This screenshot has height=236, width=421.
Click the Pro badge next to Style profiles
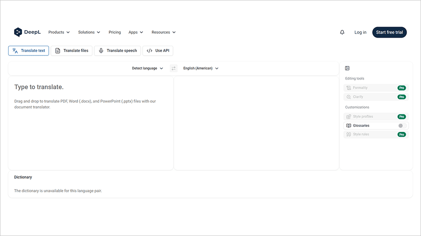(402, 117)
